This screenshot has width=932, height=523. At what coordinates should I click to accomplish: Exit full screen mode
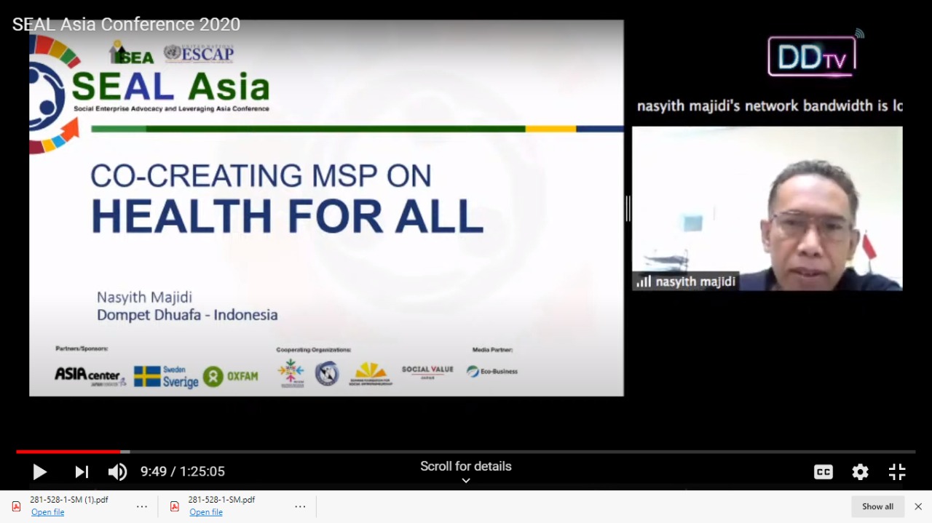pos(897,472)
